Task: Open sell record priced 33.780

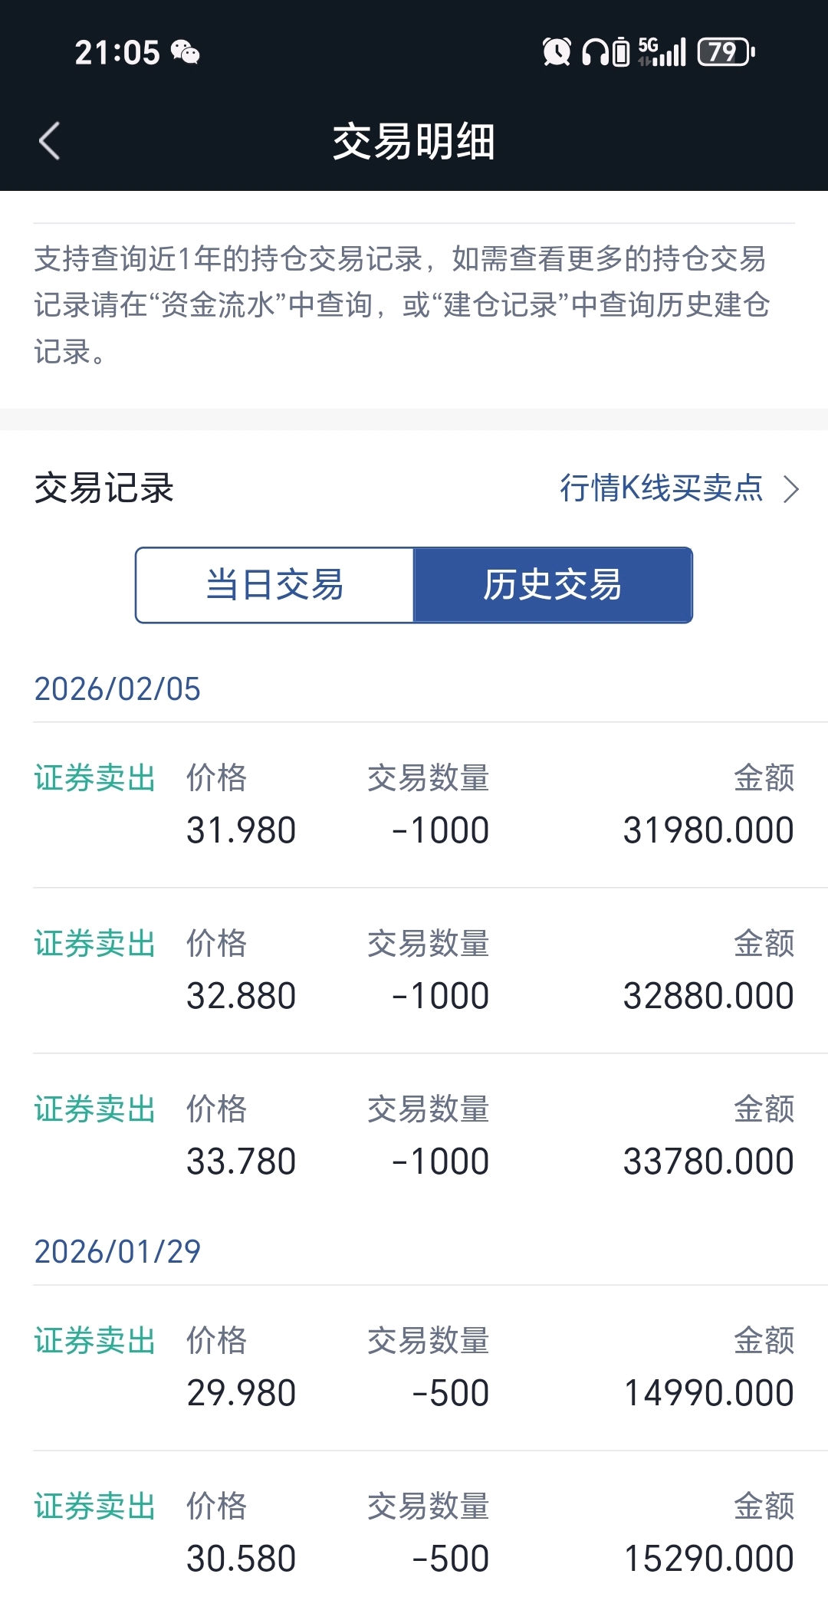Action: tap(414, 1136)
